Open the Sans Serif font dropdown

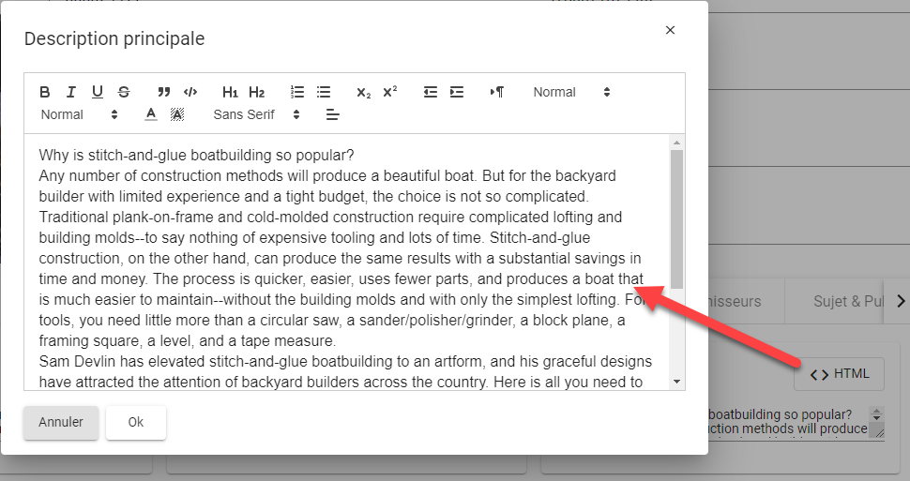coord(256,114)
